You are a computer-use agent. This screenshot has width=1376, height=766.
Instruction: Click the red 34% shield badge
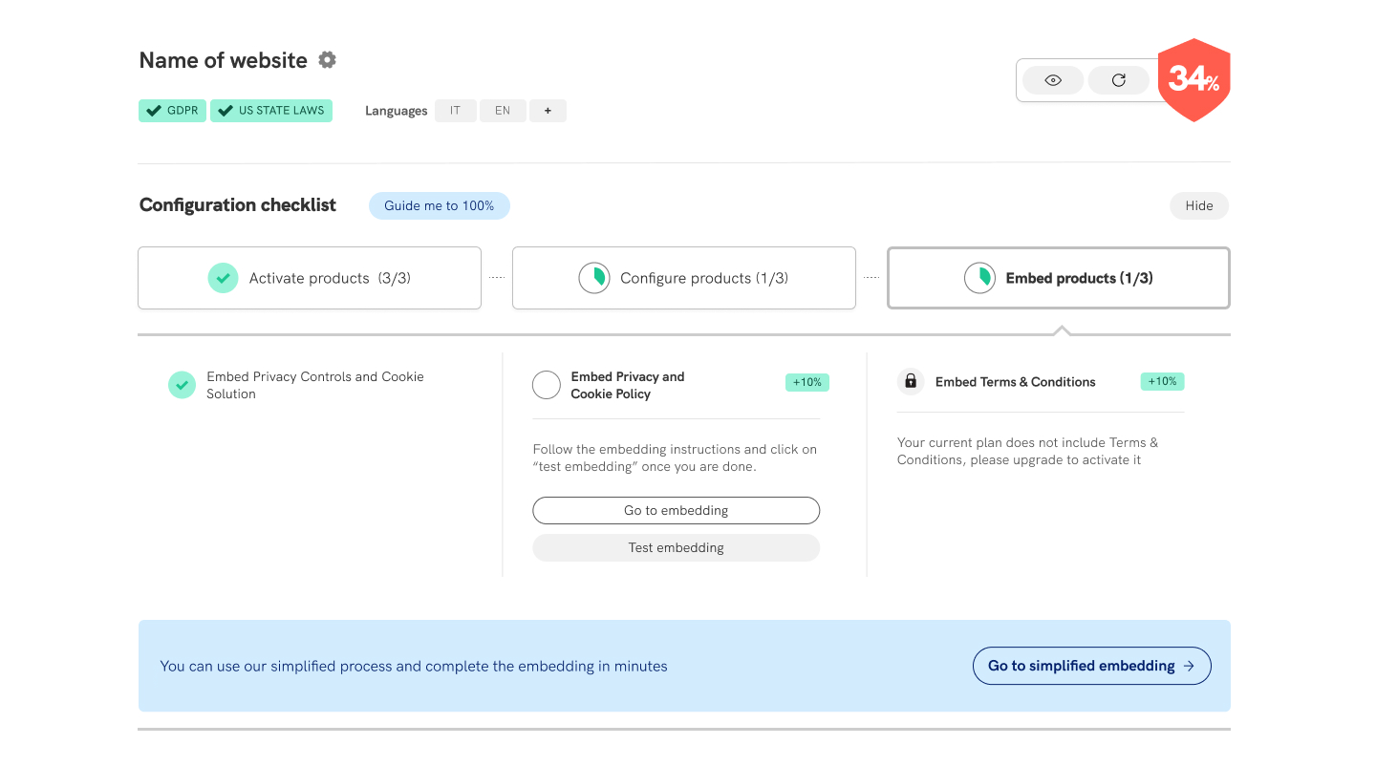point(1193,79)
